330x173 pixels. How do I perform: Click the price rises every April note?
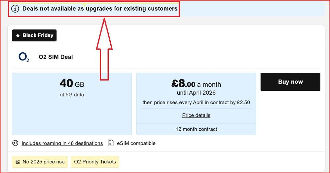click(196, 103)
